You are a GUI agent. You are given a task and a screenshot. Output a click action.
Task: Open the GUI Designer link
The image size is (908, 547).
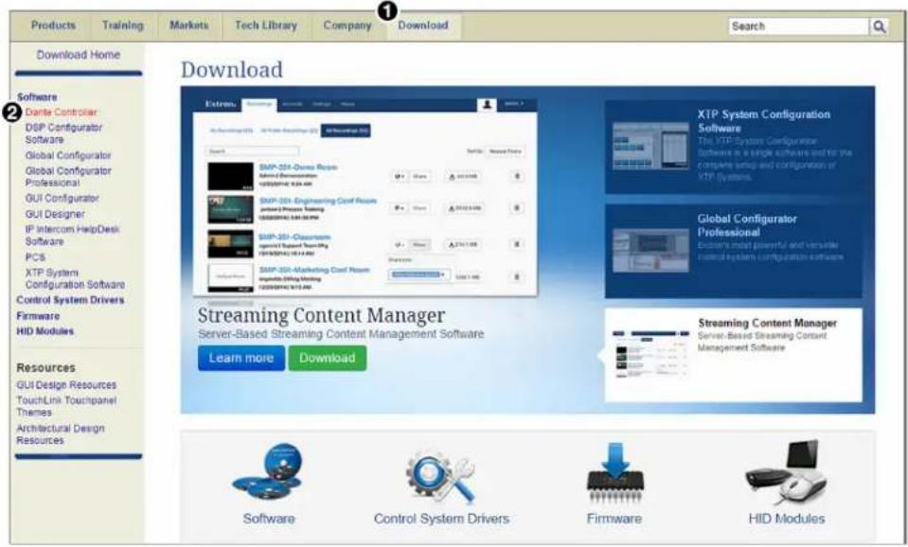pos(55,214)
